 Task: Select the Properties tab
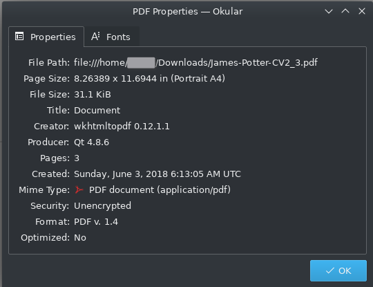46,37
